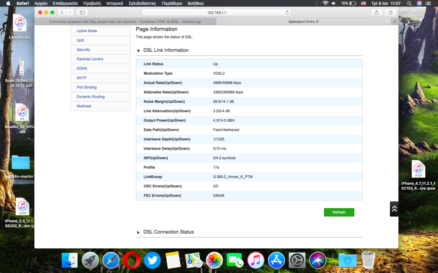
Task: Open Dynamic Routing in the sidebar
Action: [x=90, y=97]
